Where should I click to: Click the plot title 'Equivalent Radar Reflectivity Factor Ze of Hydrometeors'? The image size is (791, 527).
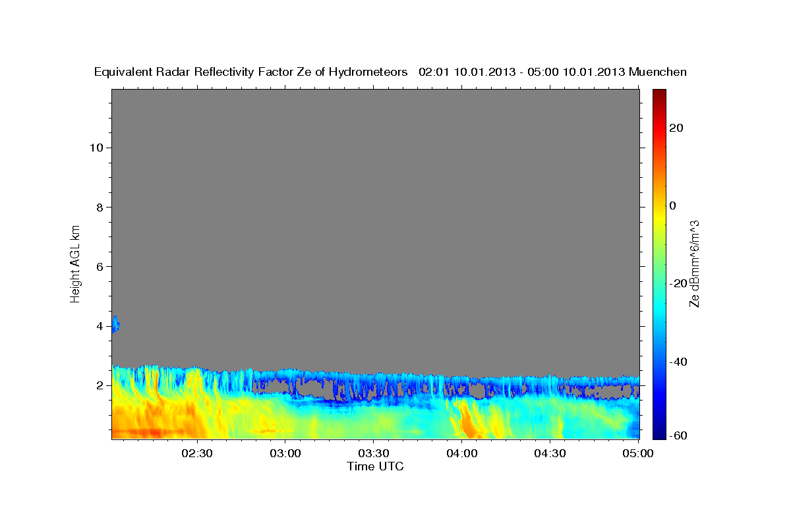pyautogui.click(x=251, y=72)
